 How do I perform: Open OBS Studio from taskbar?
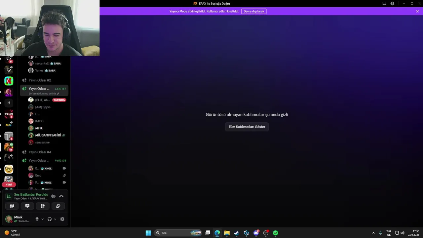[266, 233]
